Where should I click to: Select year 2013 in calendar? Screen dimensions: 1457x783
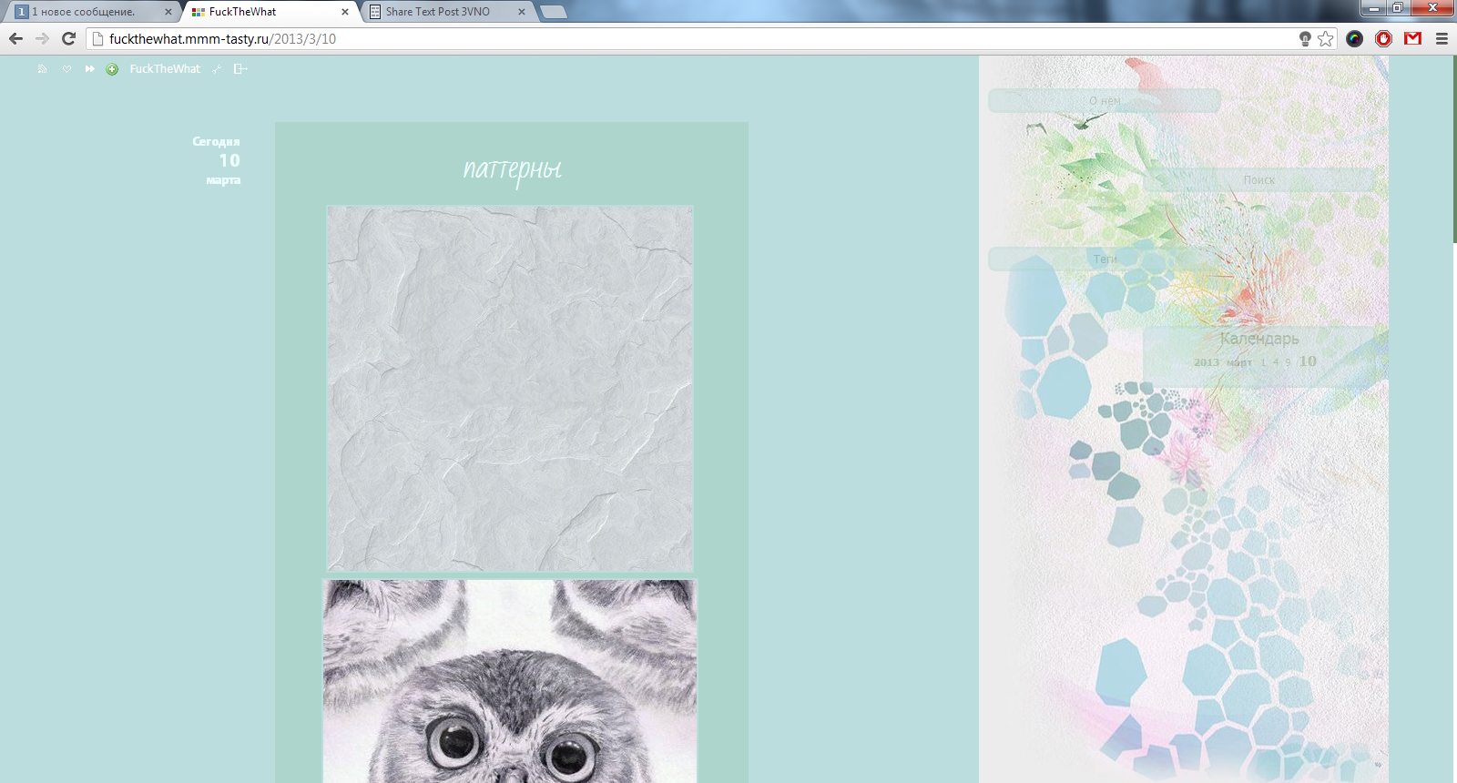pos(1207,362)
